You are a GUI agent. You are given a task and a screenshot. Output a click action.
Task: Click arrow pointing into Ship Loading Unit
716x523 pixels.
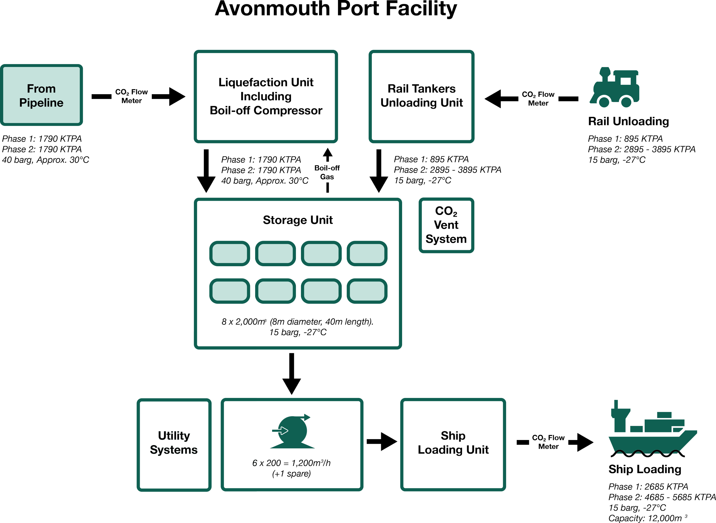coord(382,441)
